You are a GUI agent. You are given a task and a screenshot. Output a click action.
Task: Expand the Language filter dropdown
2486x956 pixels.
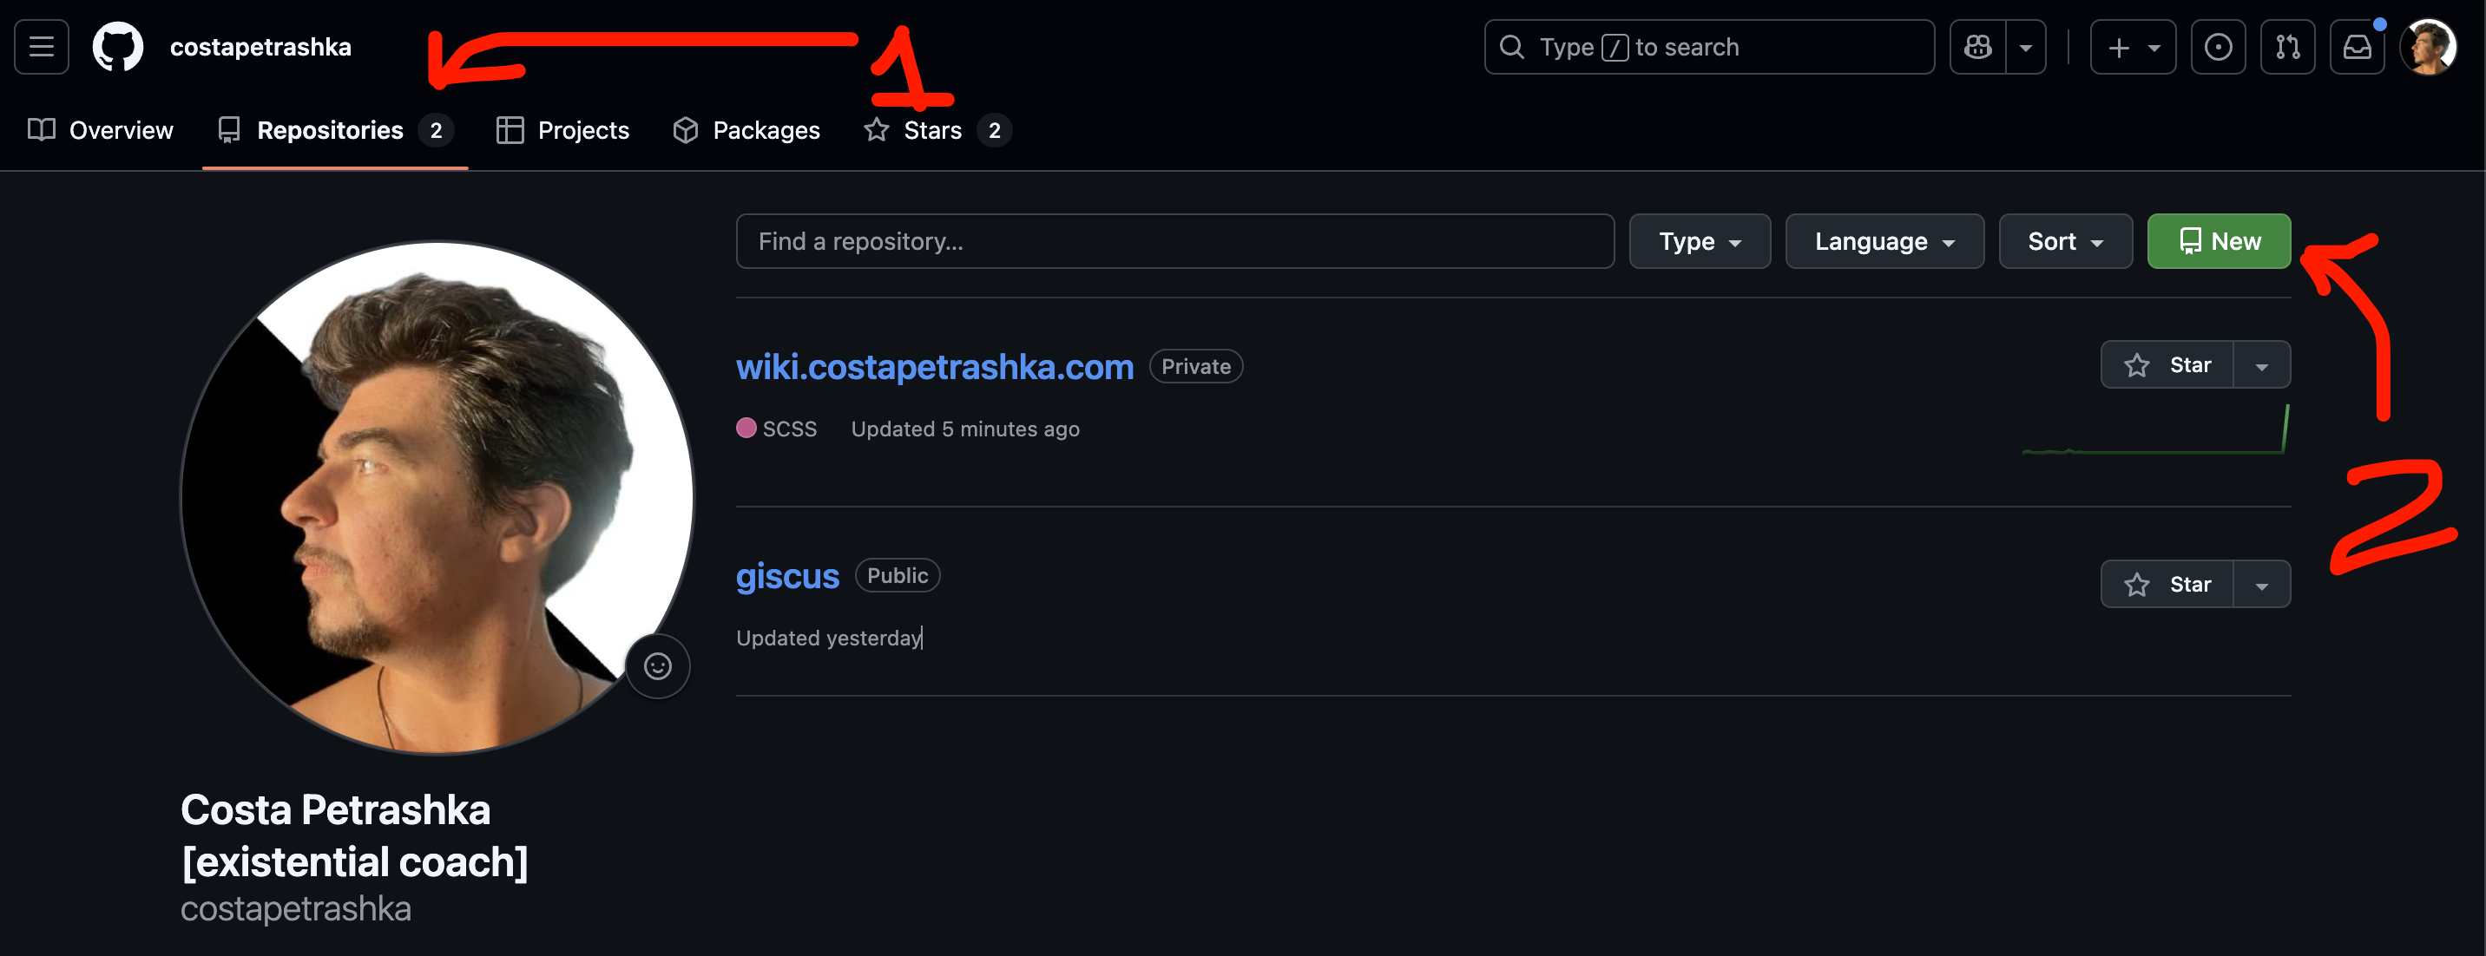[x=1884, y=241]
